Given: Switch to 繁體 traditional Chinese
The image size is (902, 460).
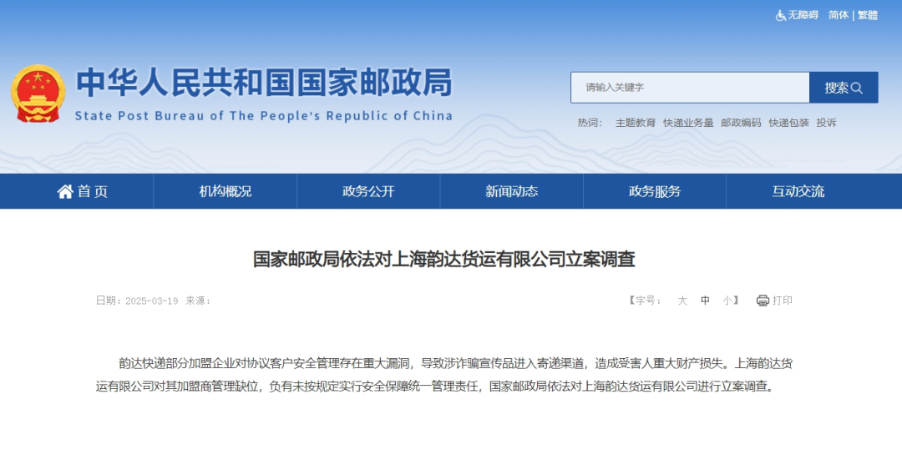Looking at the screenshot, I should pos(868,15).
